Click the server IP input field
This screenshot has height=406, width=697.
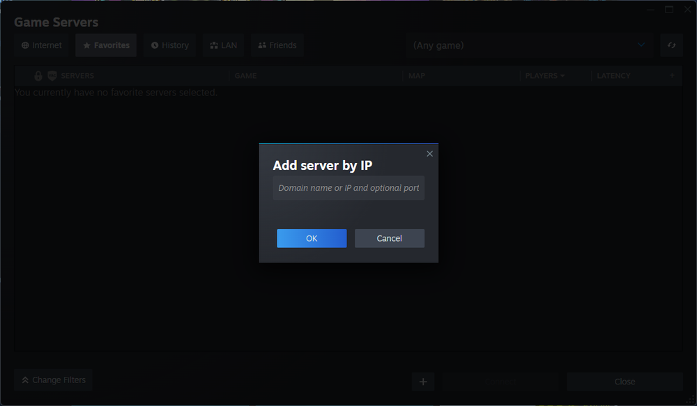[348, 187]
